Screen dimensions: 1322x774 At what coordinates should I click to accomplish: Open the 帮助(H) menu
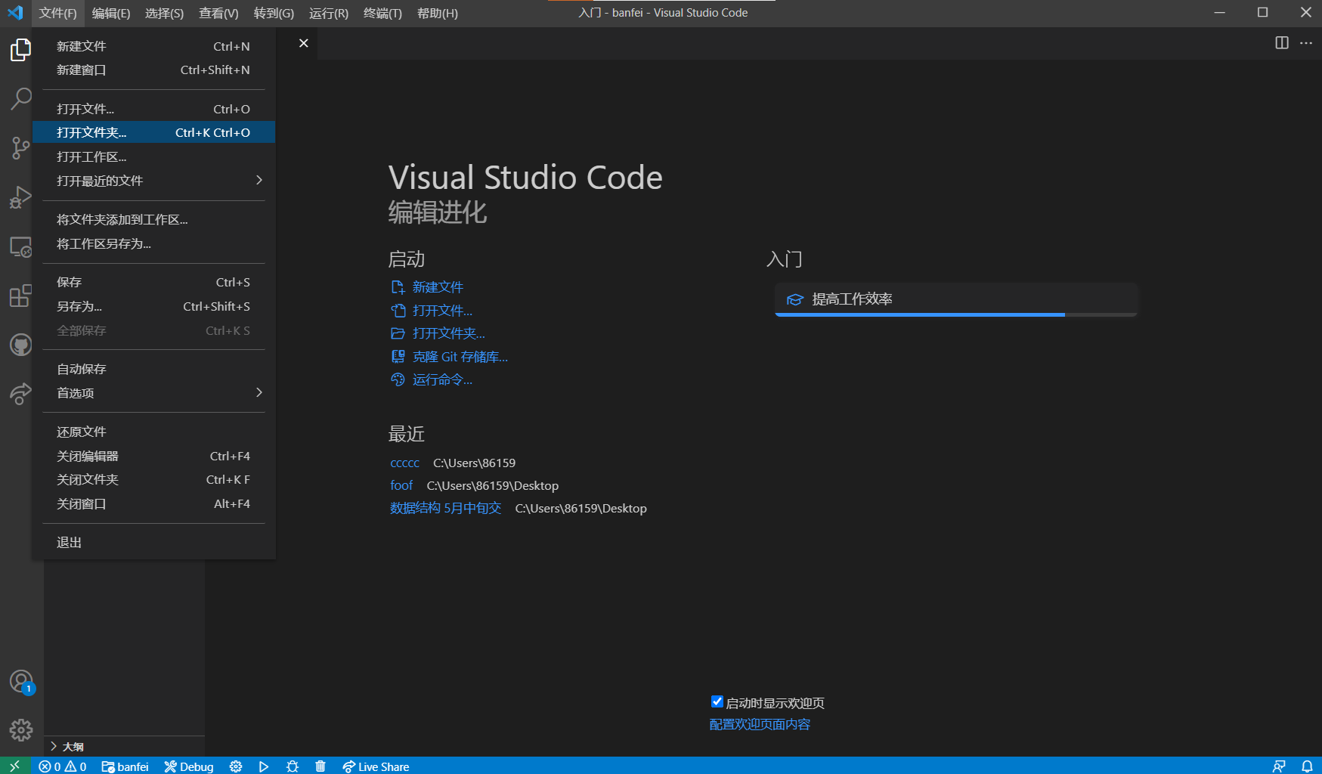click(x=438, y=13)
